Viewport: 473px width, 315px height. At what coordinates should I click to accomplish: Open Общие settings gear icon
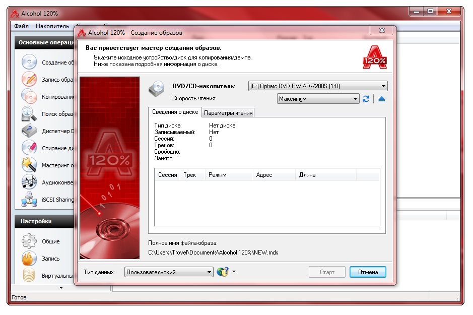[x=29, y=241]
